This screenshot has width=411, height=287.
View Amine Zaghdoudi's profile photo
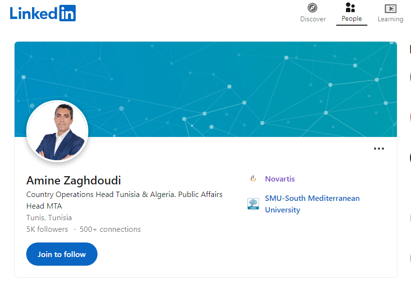coord(57,131)
